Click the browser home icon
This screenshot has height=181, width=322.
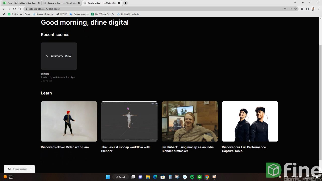click(x=20, y=9)
